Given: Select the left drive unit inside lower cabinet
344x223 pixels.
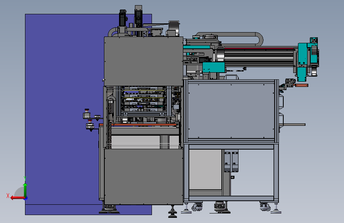Looking at the screenshot, I should coord(227,161).
